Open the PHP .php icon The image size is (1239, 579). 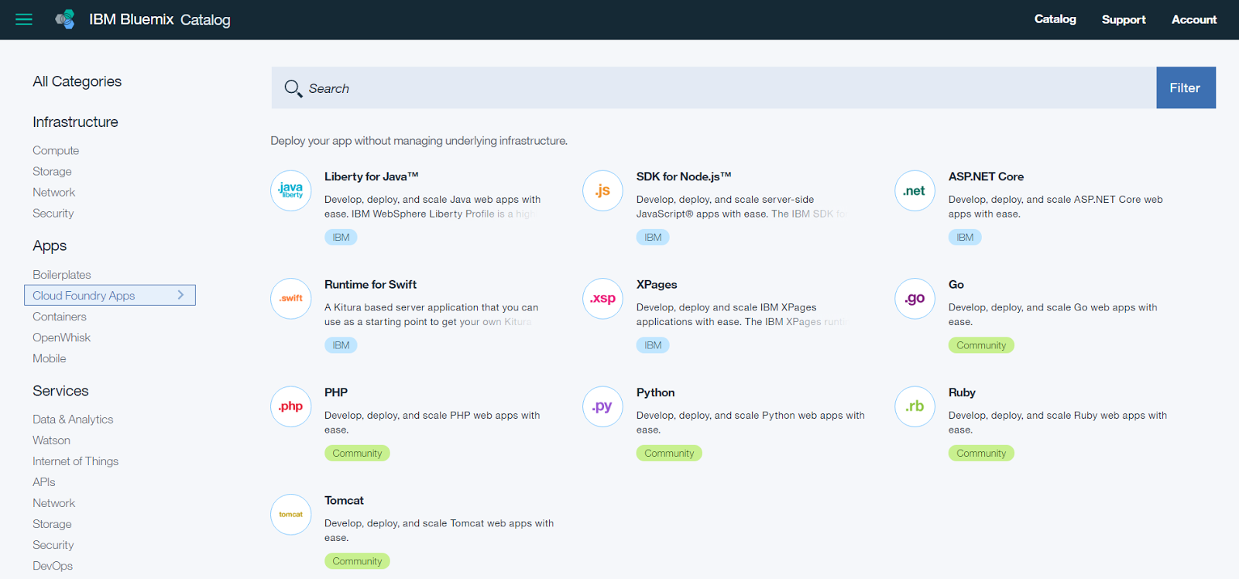click(291, 406)
